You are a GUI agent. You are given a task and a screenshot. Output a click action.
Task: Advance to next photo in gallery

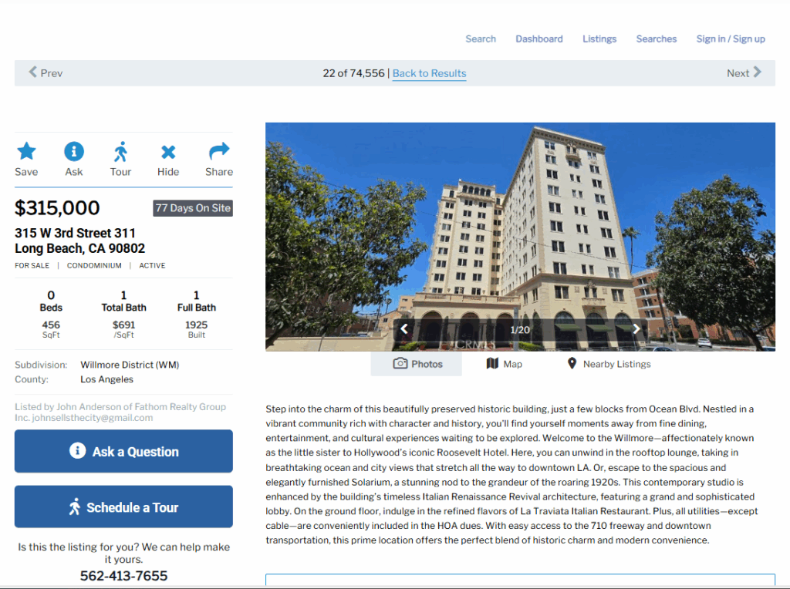pyautogui.click(x=636, y=329)
